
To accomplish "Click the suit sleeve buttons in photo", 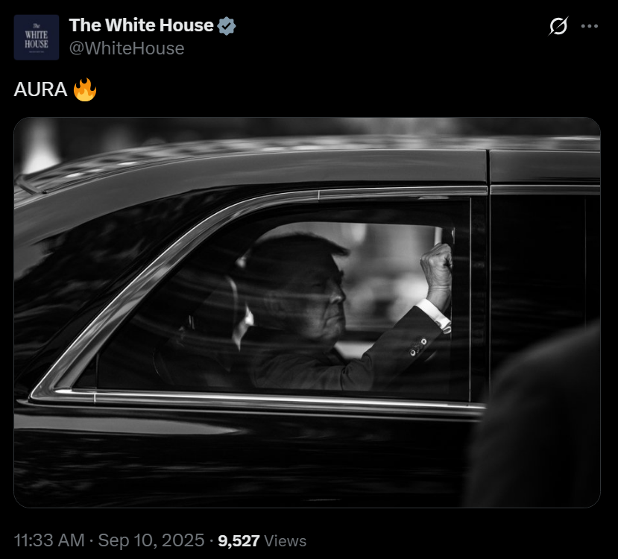I will pos(417,347).
